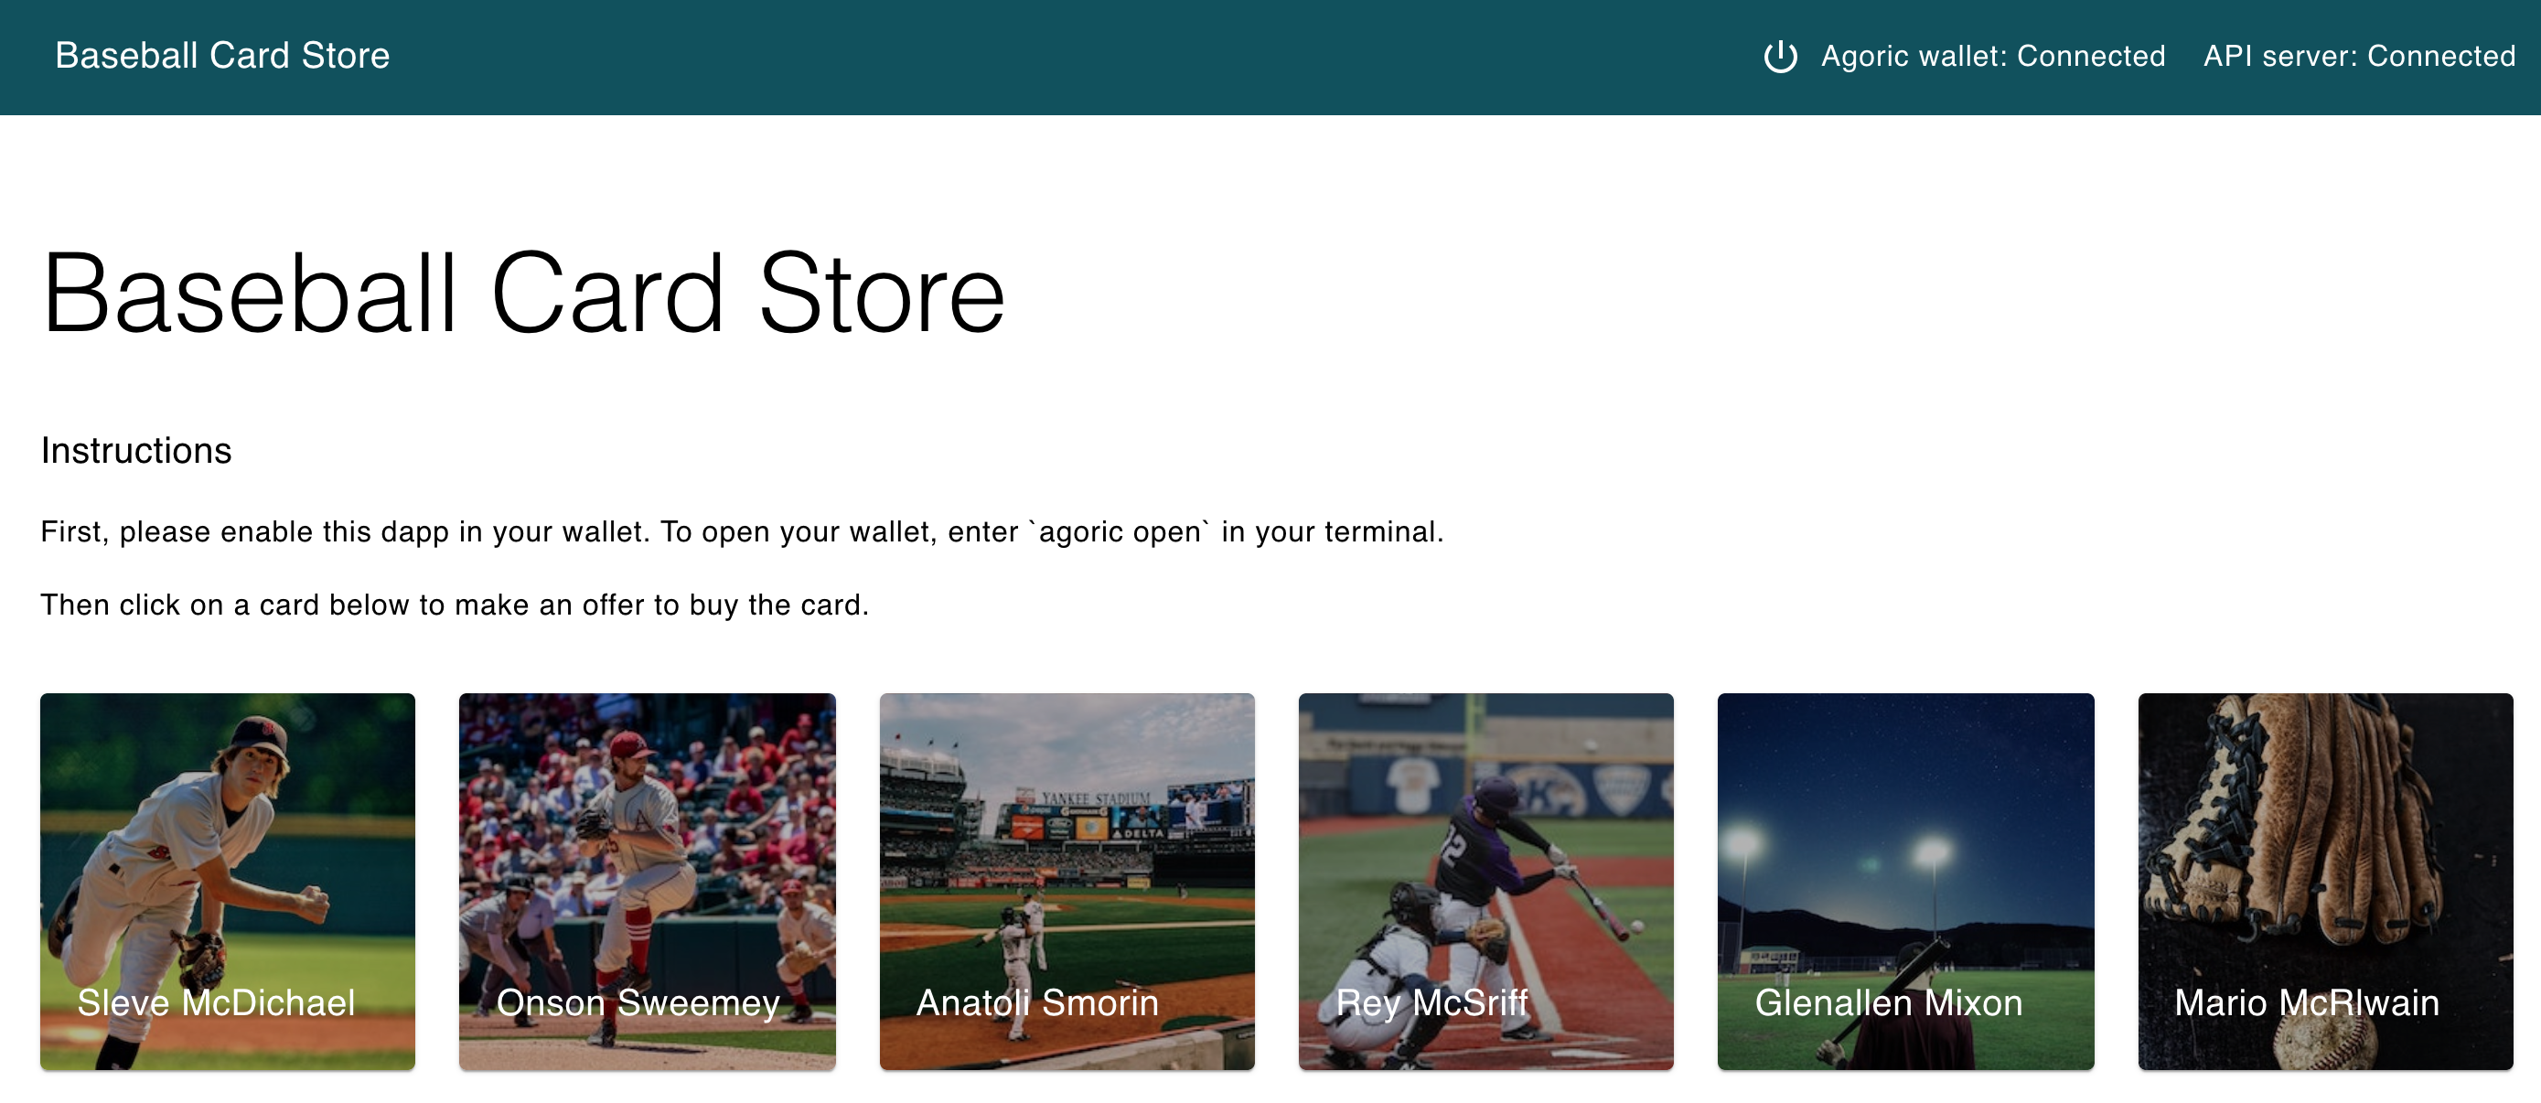The height and width of the screenshot is (1103, 2541).
Task: Click the Glenallen Mixon name caption
Action: pyautogui.click(x=1888, y=1003)
